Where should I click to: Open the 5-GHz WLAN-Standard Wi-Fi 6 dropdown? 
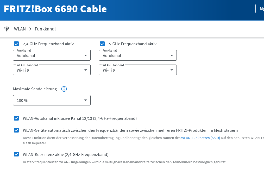click(x=138, y=70)
